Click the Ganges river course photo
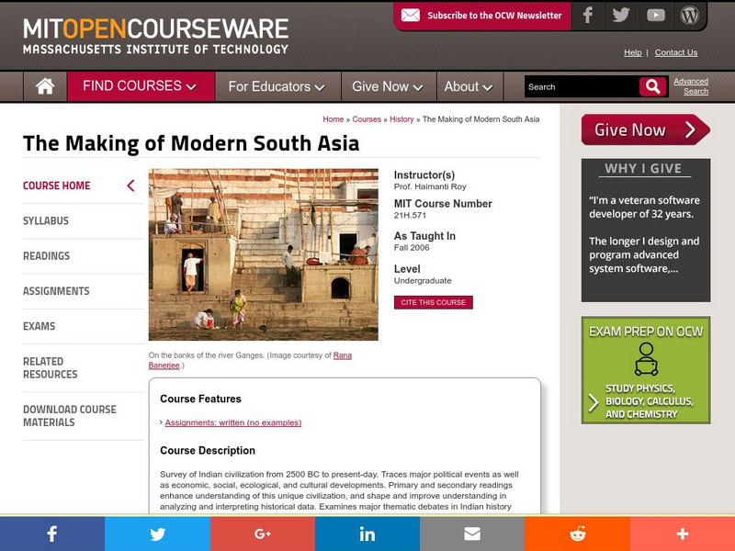This screenshot has height=551, width=735. point(263,254)
